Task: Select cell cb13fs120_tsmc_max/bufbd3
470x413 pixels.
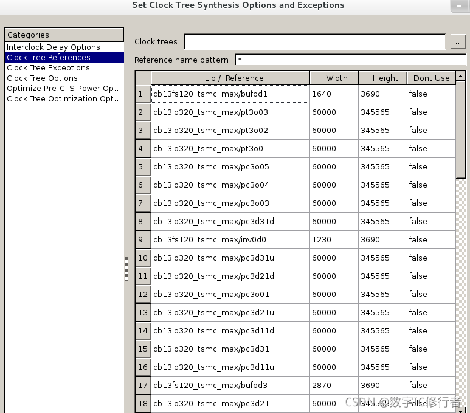Action: (x=230, y=385)
